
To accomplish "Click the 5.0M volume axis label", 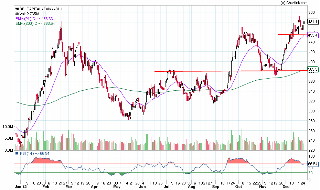I will pyautogui.click(x=9, y=138).
